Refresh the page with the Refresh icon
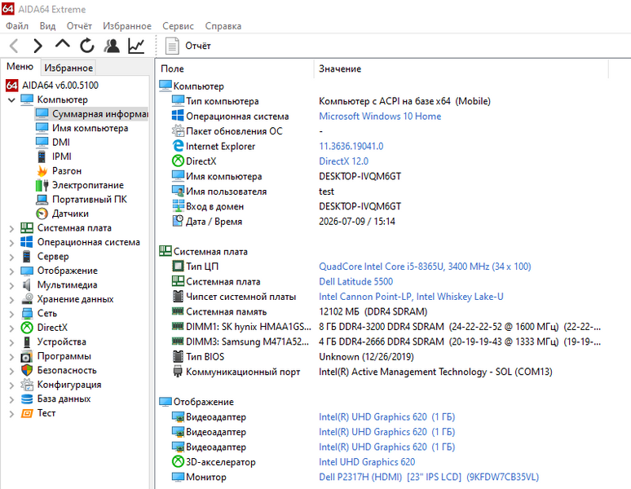This screenshot has width=631, height=489. (87, 46)
